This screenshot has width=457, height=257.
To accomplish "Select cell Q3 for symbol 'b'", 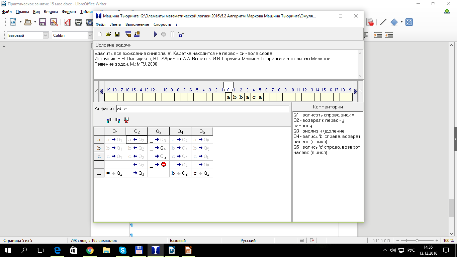I will [159, 148].
